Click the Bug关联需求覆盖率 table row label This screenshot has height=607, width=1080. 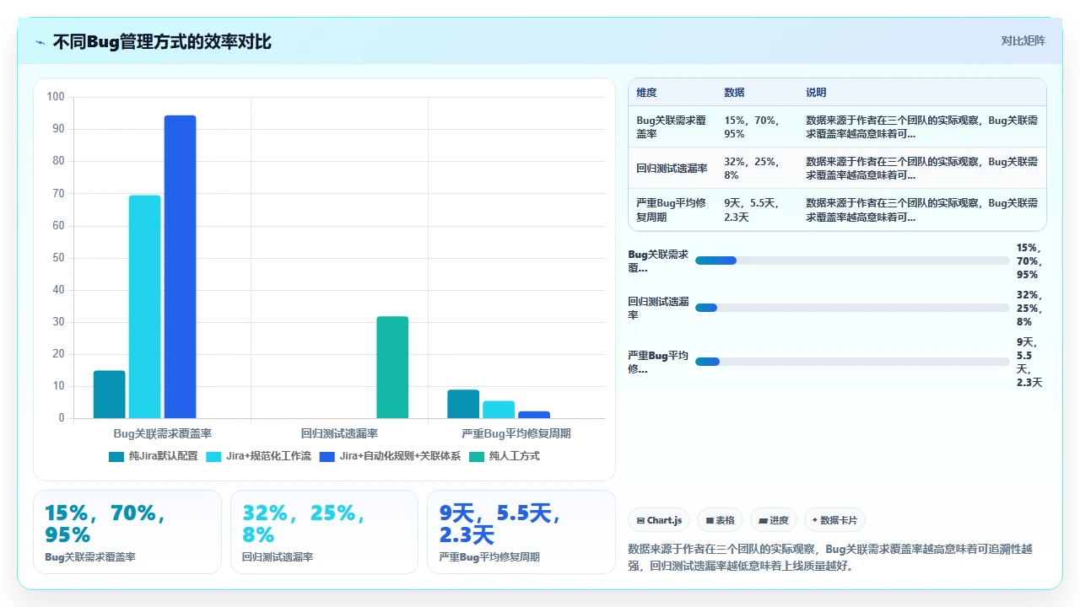click(x=672, y=126)
